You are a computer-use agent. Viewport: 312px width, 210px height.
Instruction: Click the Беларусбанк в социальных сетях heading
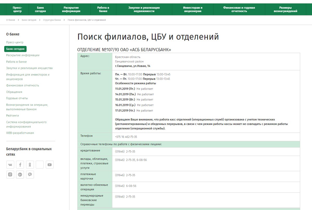29,152
